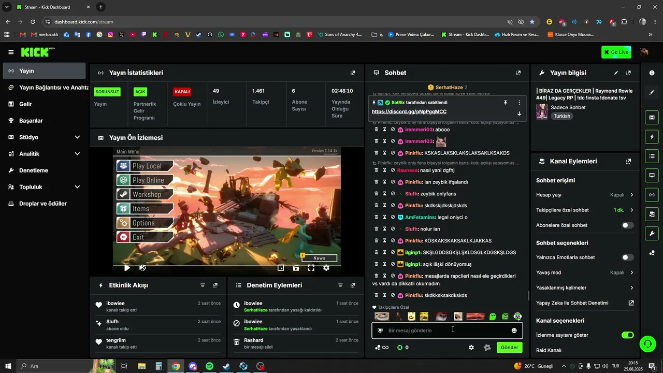This screenshot has width=663, height=373.
Task: Turn off İzlenme sayısını göster switch
Action: click(627, 335)
